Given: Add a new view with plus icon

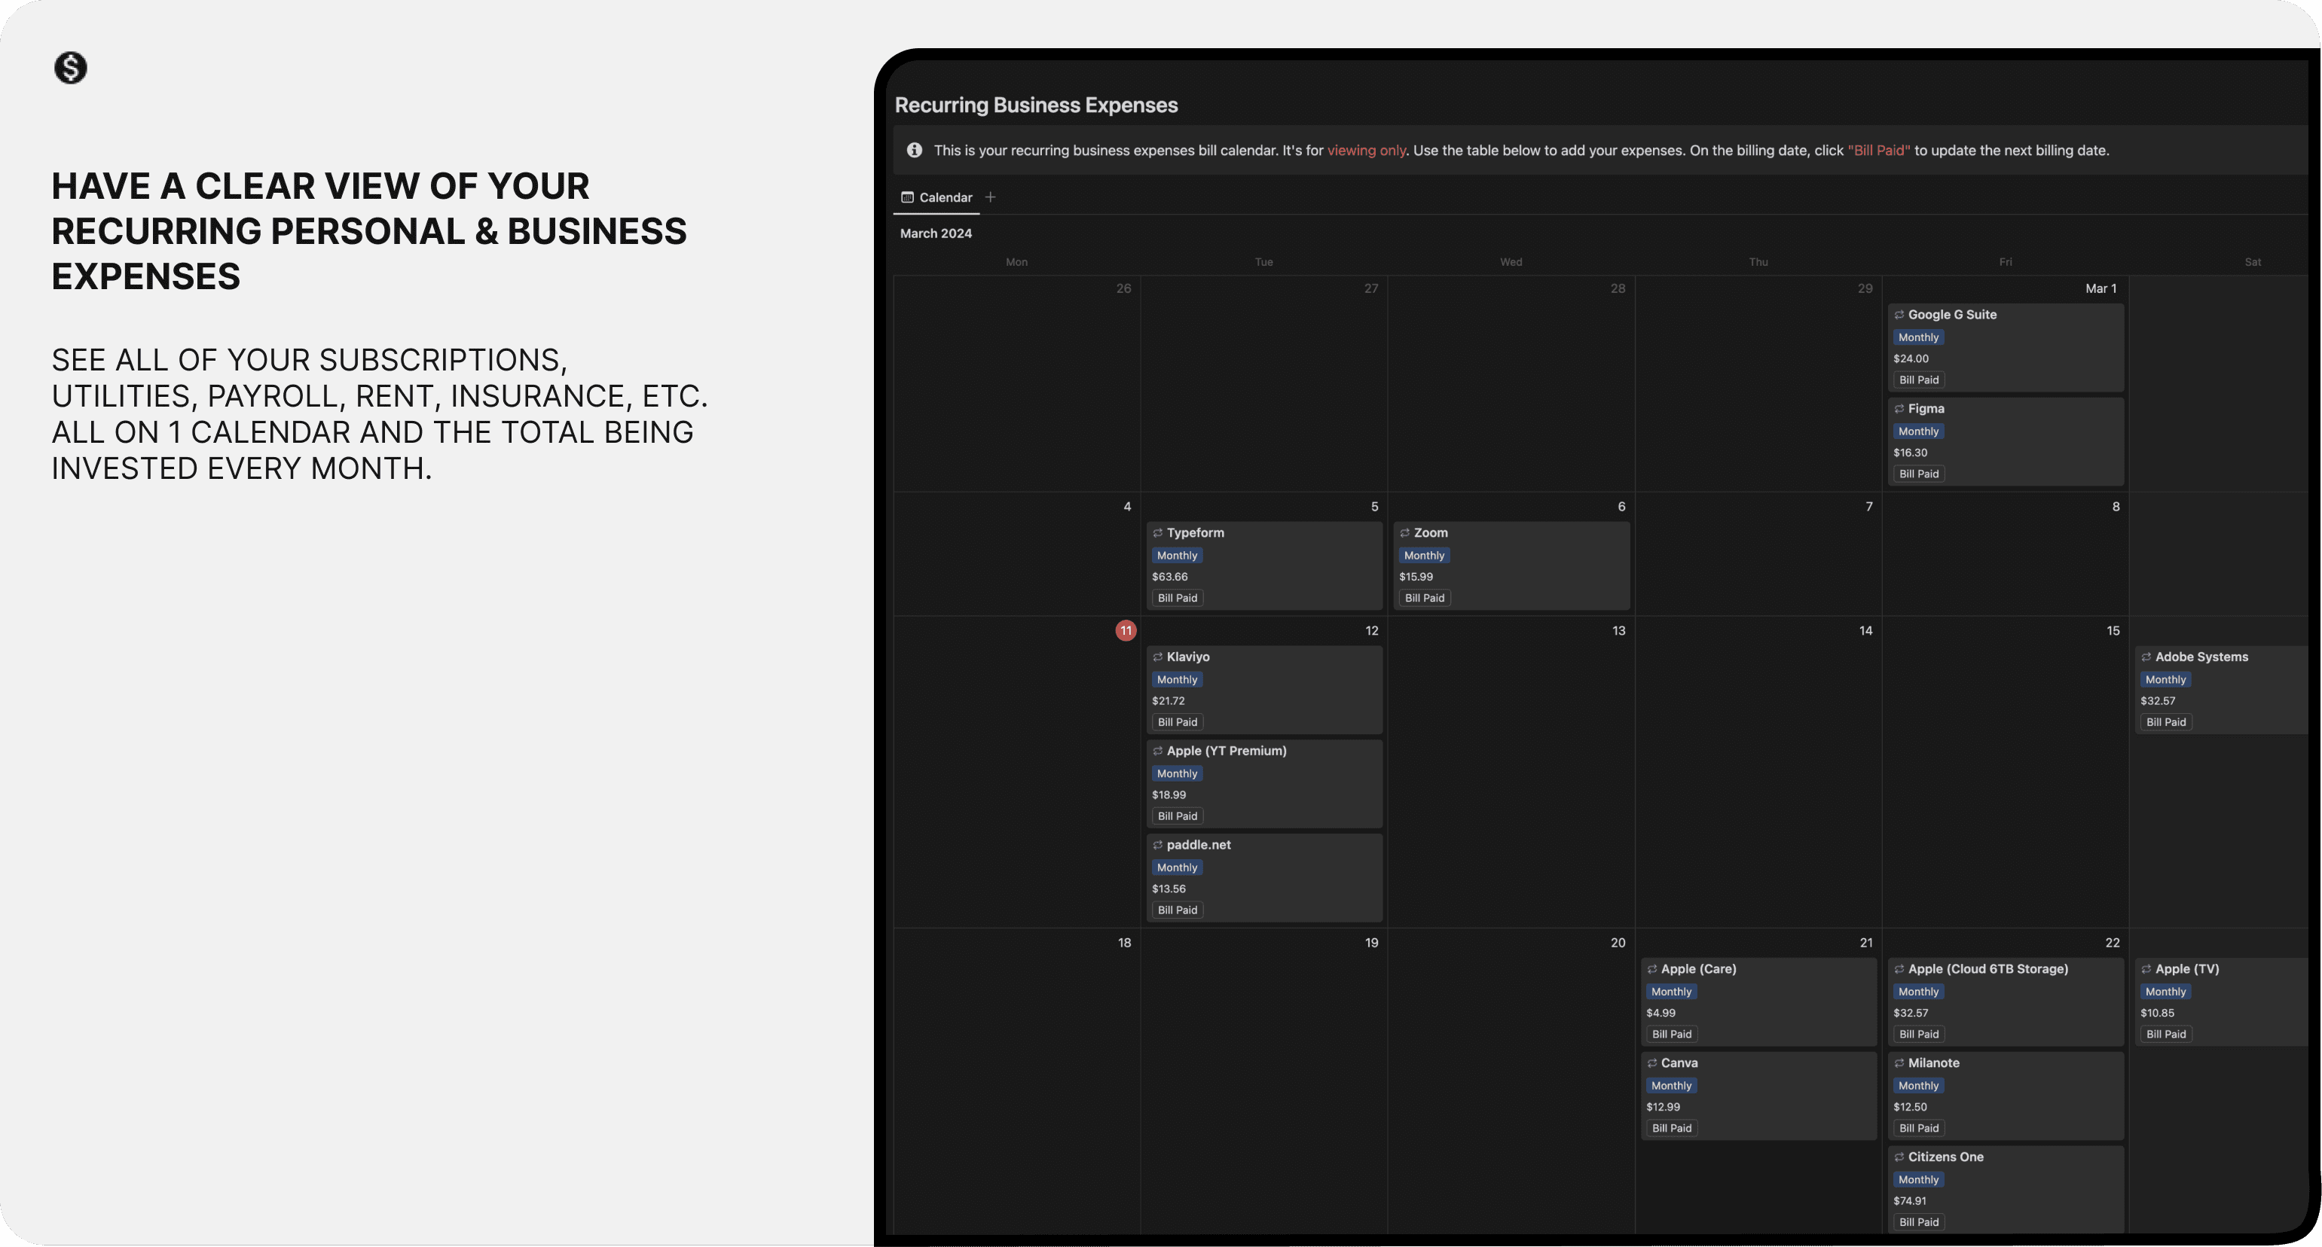Looking at the screenshot, I should pyautogui.click(x=990, y=197).
